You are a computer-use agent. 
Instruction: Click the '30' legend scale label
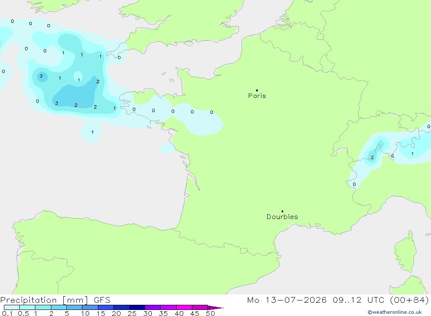tap(147, 313)
